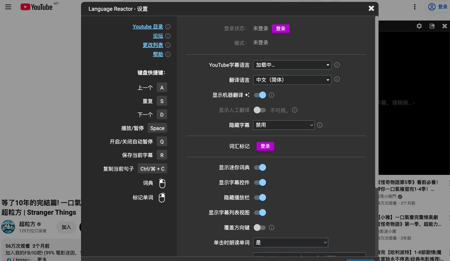
Task: Click info icon beside Youtube 目录 link
Action: pyautogui.click(x=168, y=27)
